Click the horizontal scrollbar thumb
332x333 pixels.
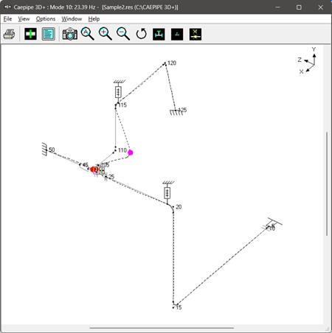pos(162,328)
